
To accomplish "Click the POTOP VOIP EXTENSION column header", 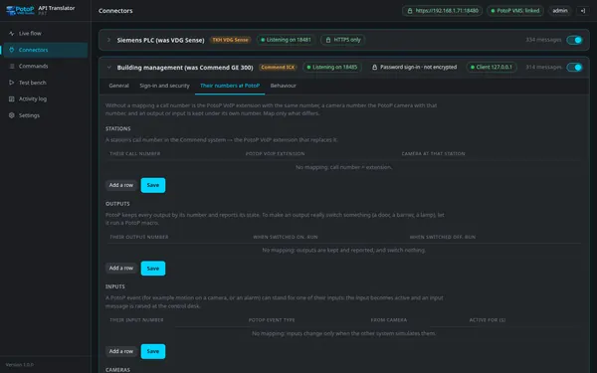I will [275, 154].
